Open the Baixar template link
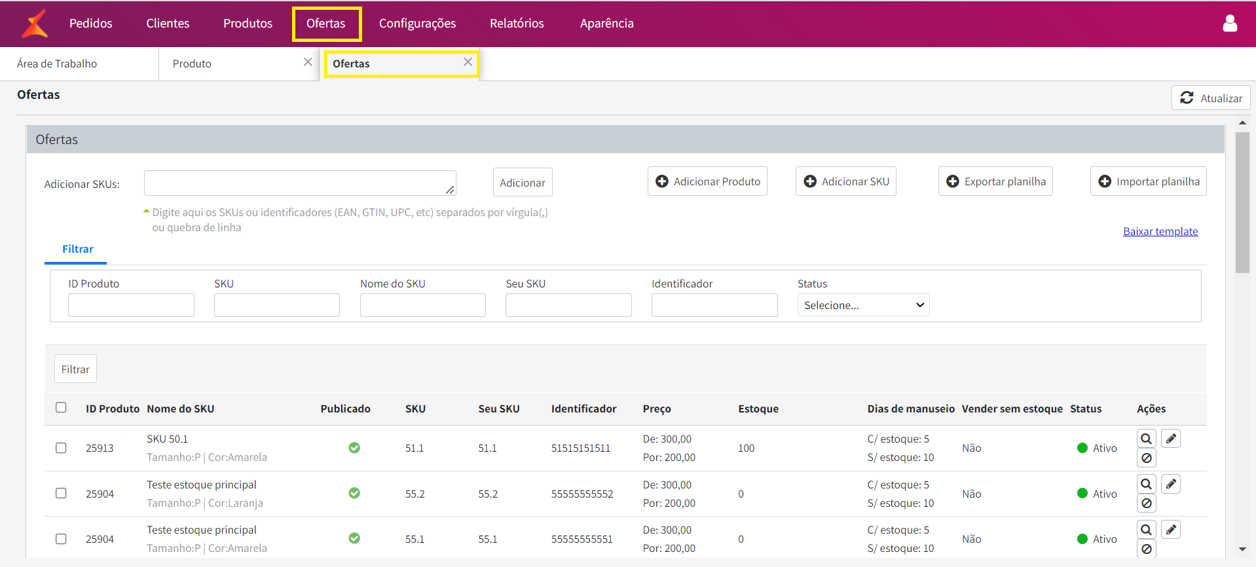The width and height of the screenshot is (1256, 567). [1160, 231]
